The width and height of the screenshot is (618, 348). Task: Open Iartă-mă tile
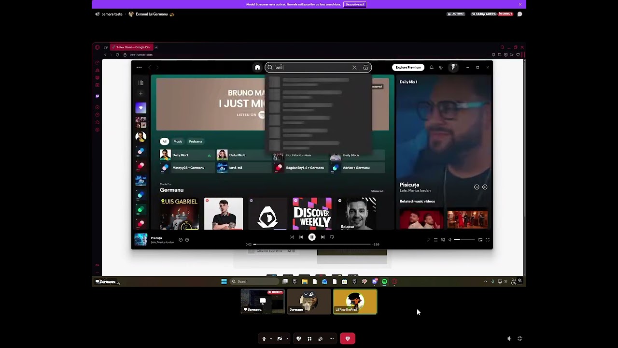243,168
